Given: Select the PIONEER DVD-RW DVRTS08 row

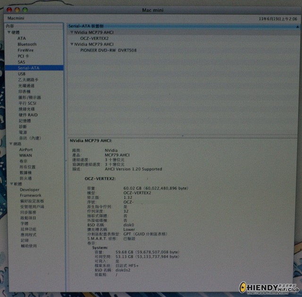Looking at the screenshot, I should (109, 51).
